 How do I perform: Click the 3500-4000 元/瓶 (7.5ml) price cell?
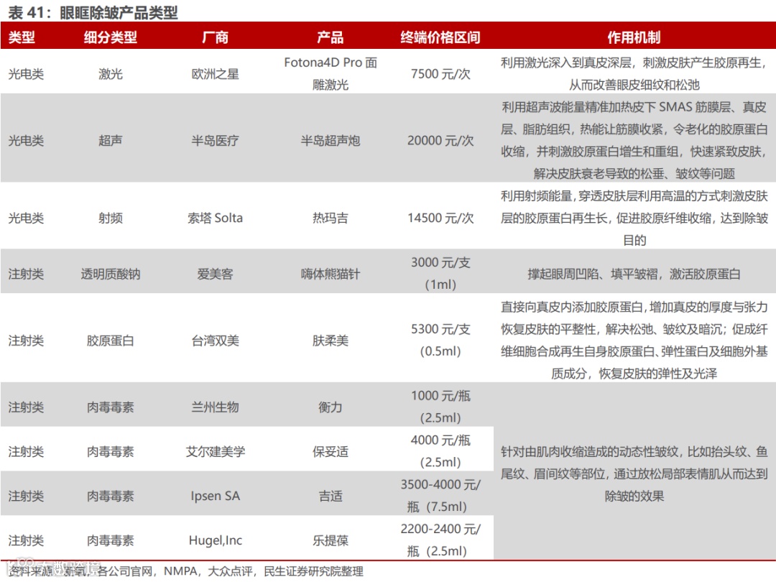coord(440,495)
